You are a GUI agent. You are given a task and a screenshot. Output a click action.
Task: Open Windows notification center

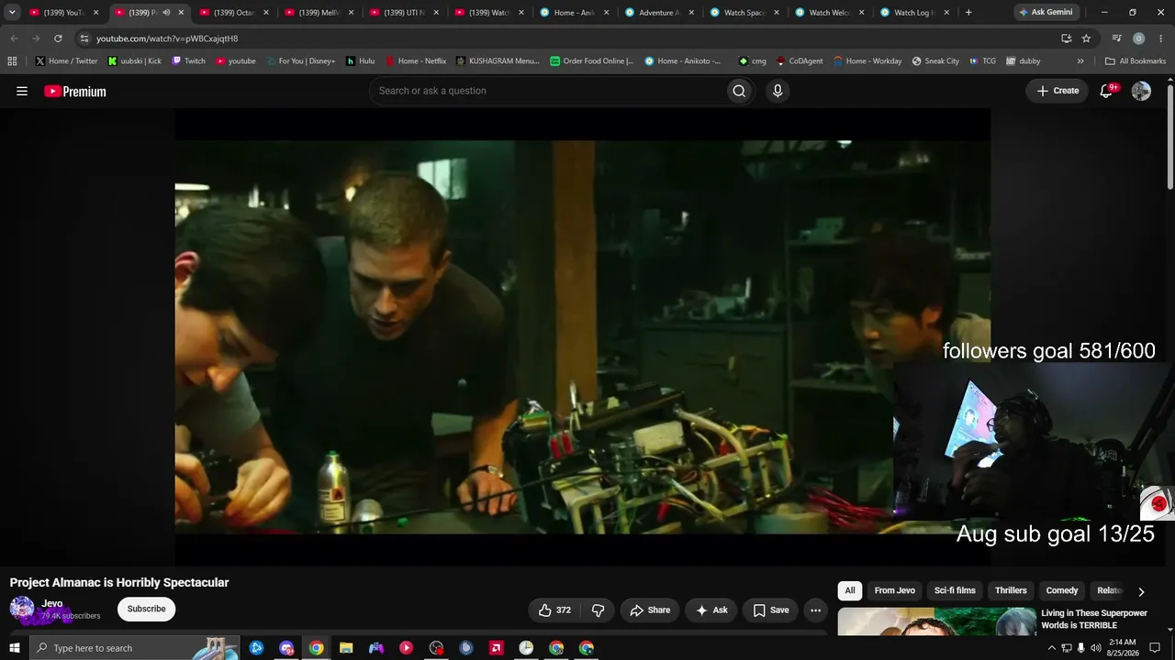pyautogui.click(x=1155, y=648)
